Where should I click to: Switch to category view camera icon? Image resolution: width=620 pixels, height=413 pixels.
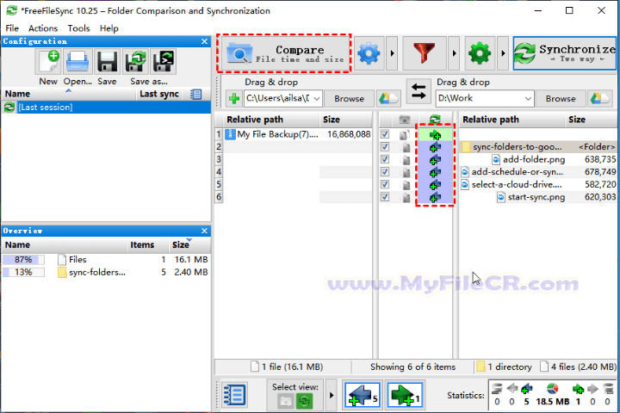point(285,402)
